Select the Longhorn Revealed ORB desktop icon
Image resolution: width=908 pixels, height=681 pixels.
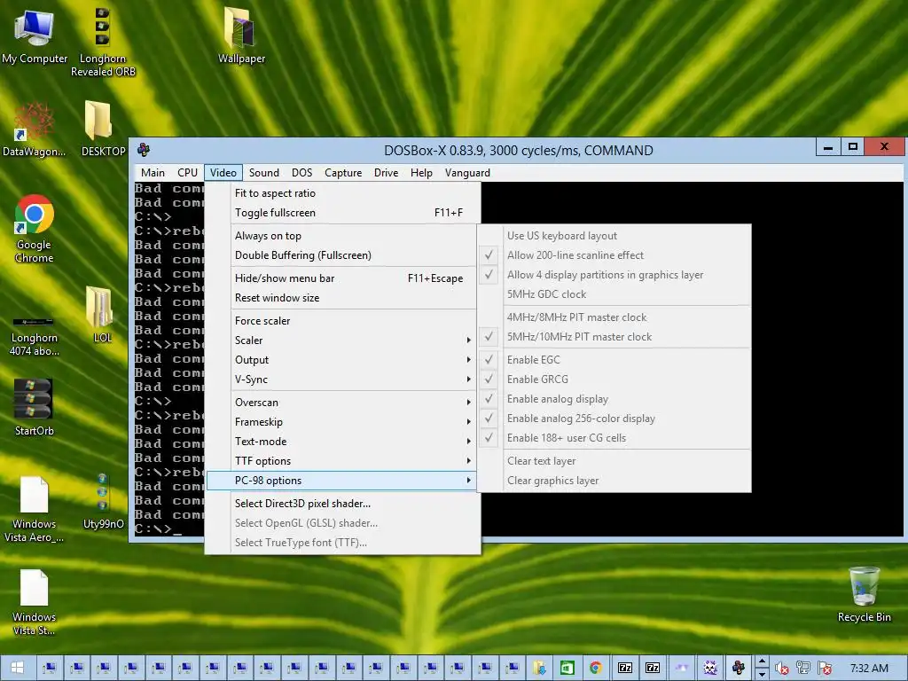point(103,42)
